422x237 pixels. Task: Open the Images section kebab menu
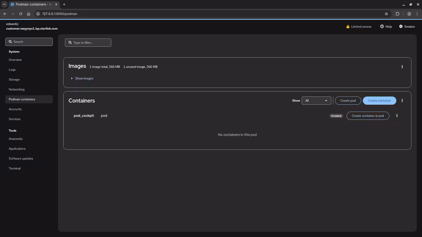click(x=402, y=67)
